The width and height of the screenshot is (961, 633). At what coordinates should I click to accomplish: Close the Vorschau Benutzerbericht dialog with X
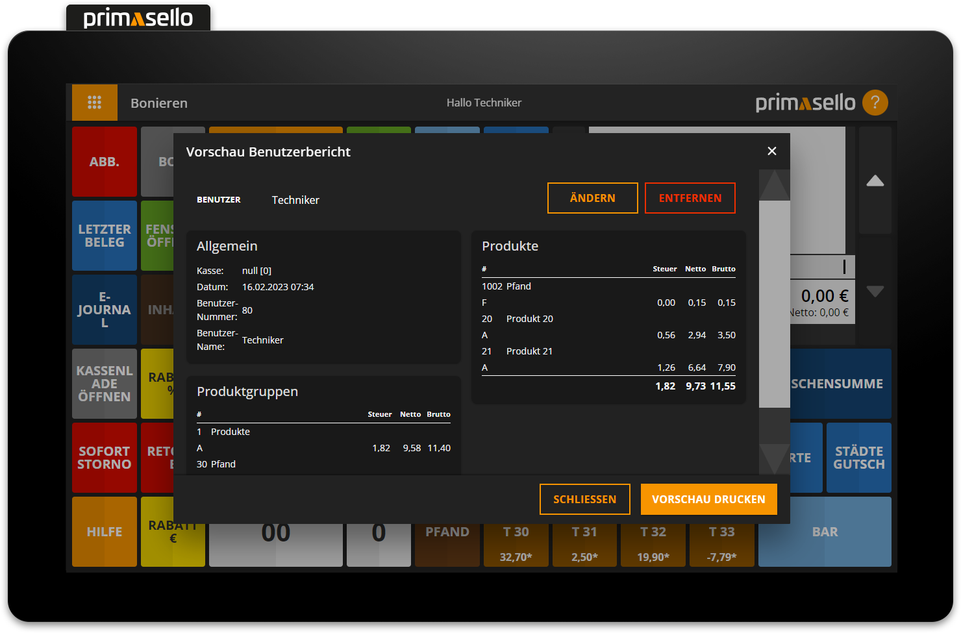tap(771, 151)
